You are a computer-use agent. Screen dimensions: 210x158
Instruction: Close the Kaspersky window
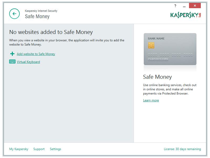(x=195, y=6)
